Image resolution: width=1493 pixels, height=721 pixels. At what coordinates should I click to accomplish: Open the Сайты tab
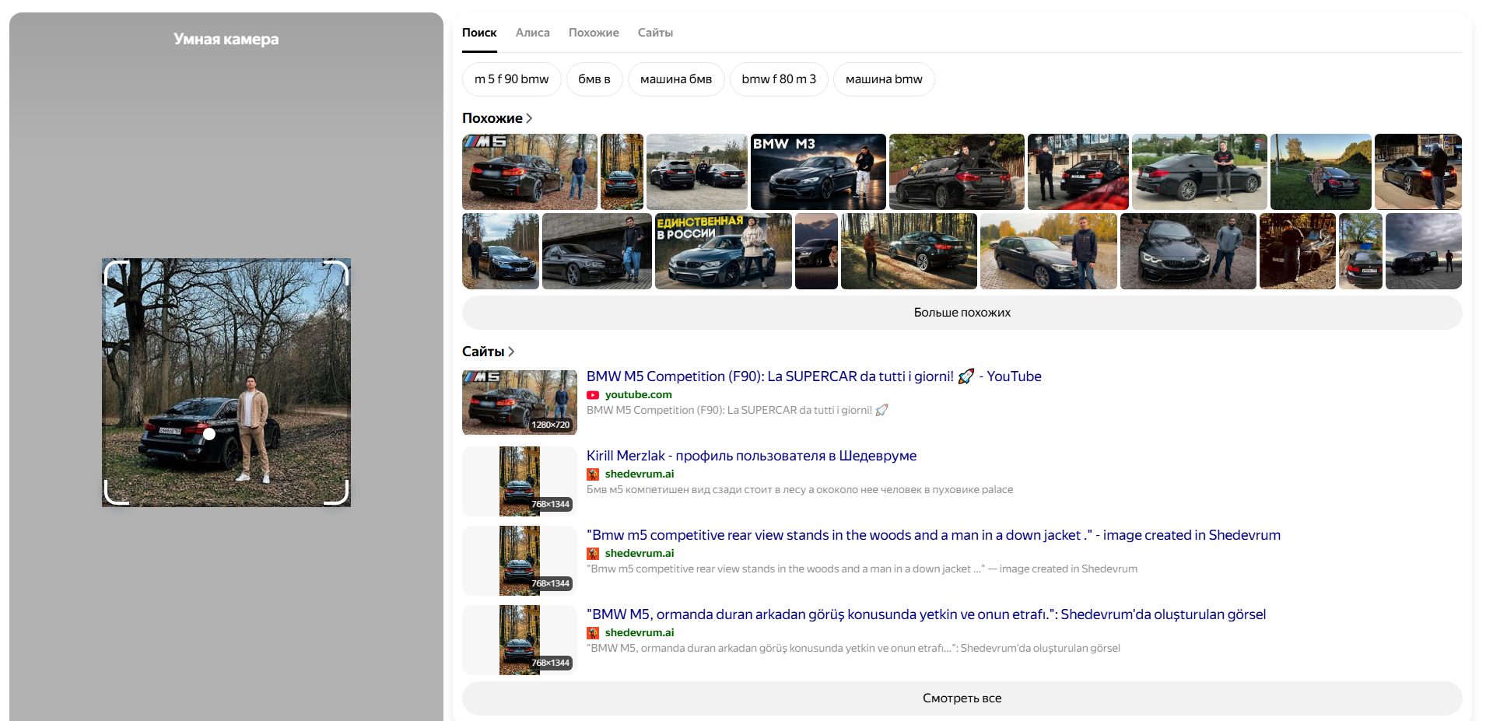(655, 33)
